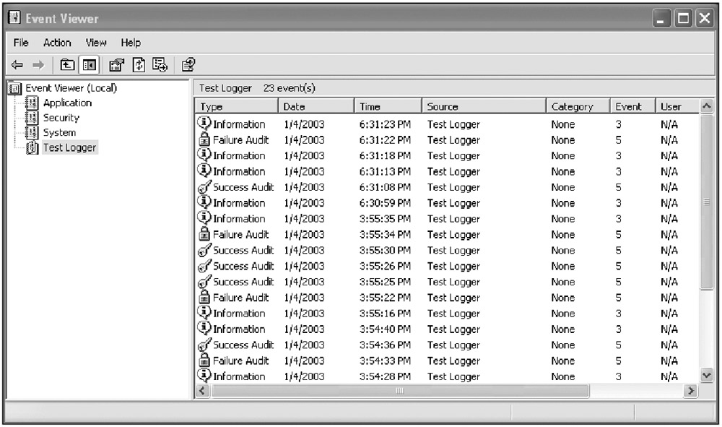Click the horizontal scrollbar right arrow
Image resolution: width=722 pixels, height=427 pixels.
tap(691, 391)
